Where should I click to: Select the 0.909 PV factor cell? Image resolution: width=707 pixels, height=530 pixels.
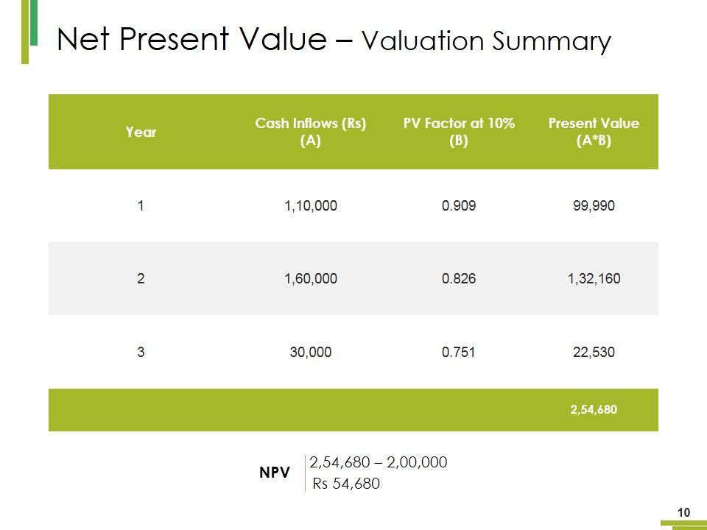point(459,207)
